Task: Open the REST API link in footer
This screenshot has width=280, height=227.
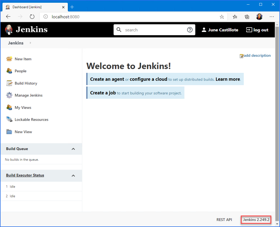Action: click(224, 220)
